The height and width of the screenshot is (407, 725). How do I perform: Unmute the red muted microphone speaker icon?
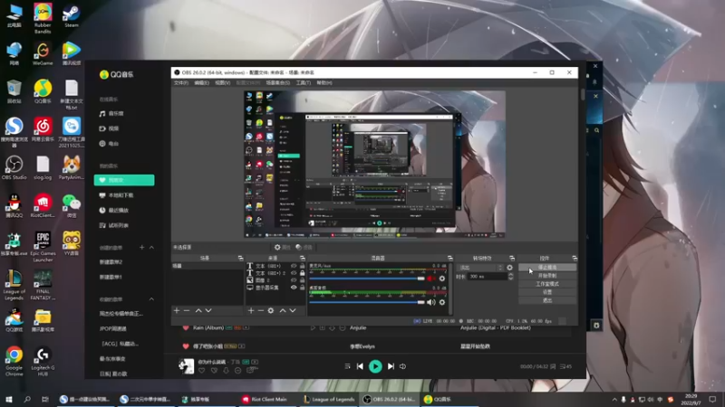pyautogui.click(x=430, y=279)
